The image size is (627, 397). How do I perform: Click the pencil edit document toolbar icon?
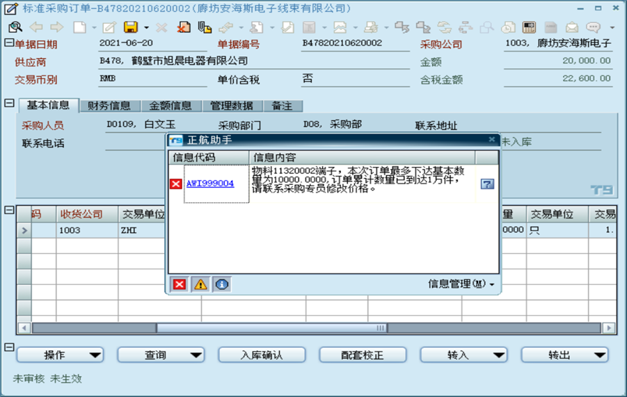click(109, 28)
